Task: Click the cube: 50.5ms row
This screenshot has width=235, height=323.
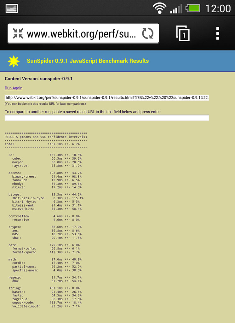Action: tap(47, 158)
